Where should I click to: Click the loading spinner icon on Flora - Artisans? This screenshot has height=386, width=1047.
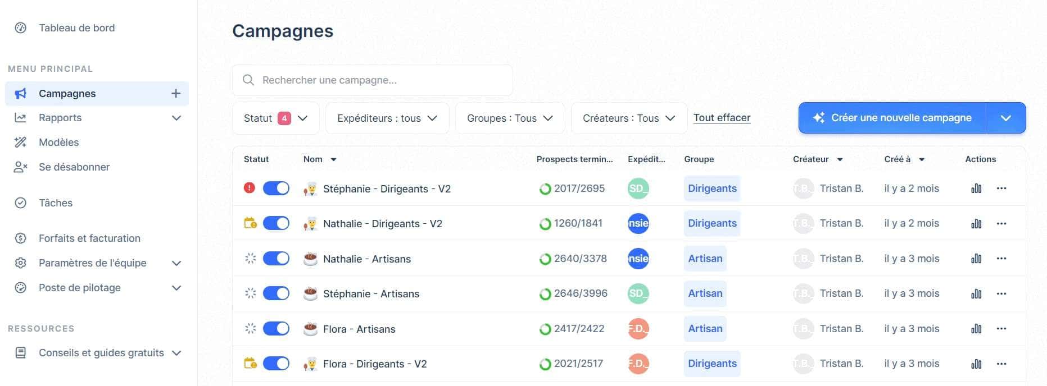251,328
